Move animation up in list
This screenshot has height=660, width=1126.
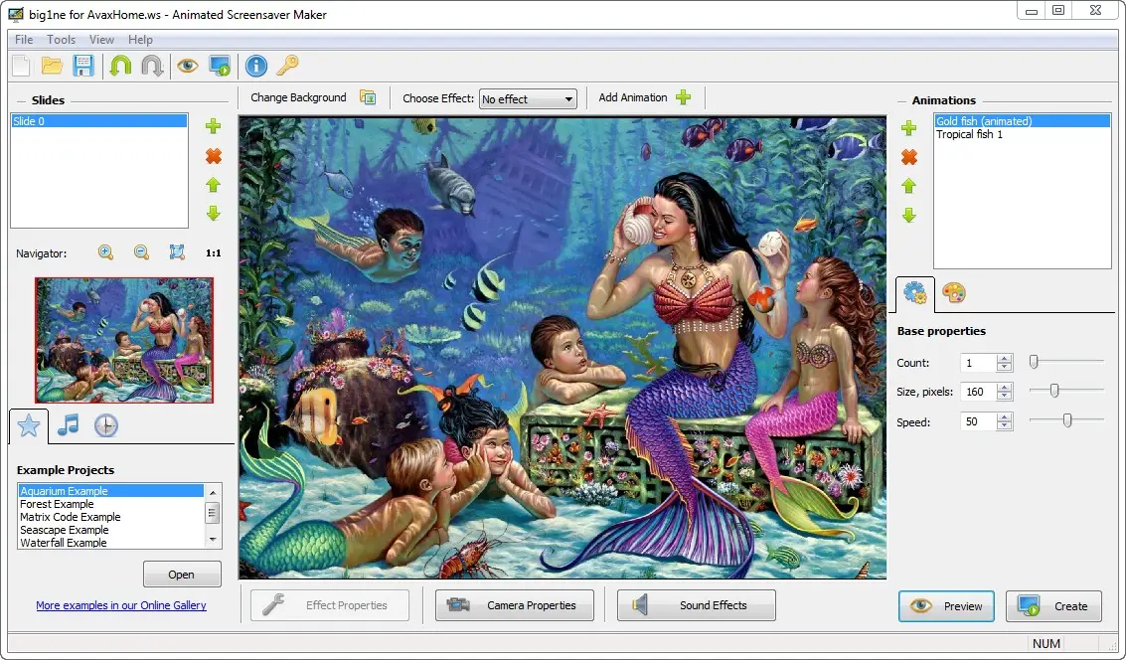[x=909, y=186]
